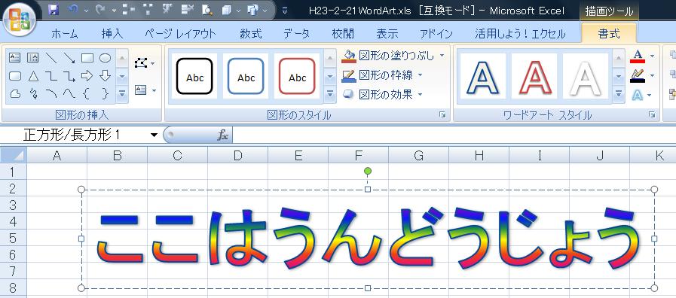
Task: Insert a vertical text box shape
Action: [x=33, y=58]
